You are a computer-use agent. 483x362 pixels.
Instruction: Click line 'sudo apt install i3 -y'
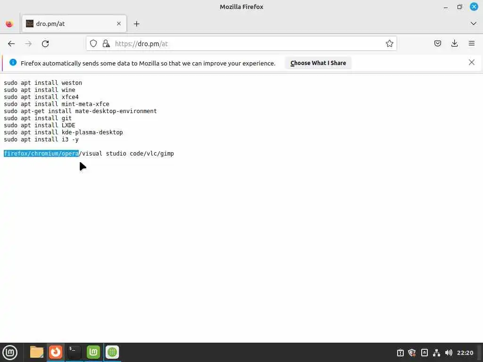41,140
